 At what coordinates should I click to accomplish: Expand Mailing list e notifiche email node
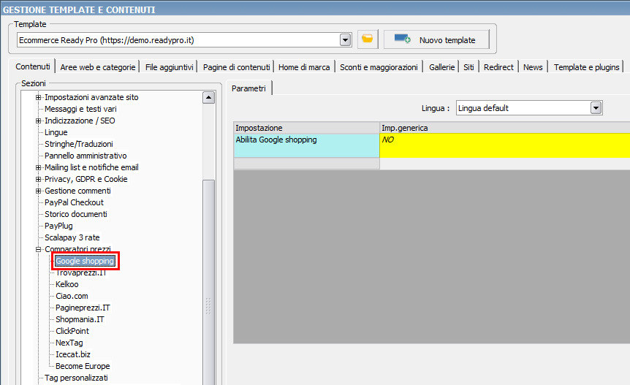[38, 167]
